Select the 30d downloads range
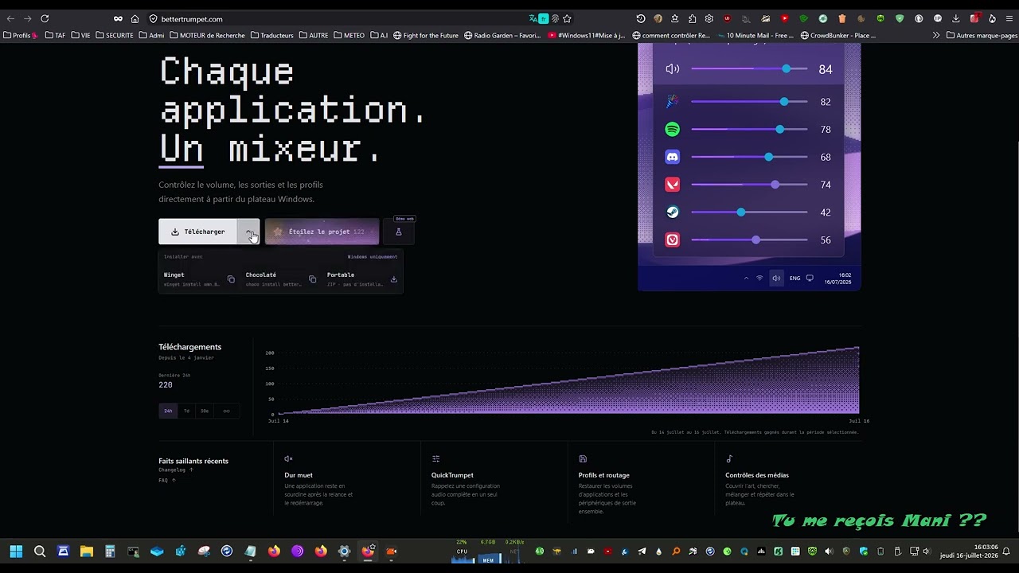Viewport: 1019px width, 573px height. (205, 411)
